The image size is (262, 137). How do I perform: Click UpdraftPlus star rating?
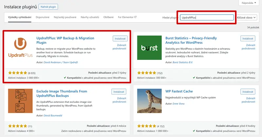pyautogui.click(x=18, y=73)
